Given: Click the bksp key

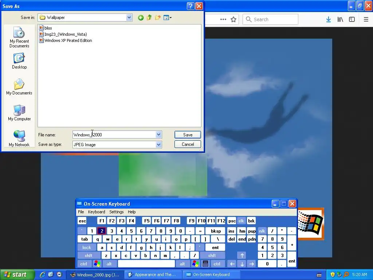Looking at the screenshot, I should click(x=216, y=231).
